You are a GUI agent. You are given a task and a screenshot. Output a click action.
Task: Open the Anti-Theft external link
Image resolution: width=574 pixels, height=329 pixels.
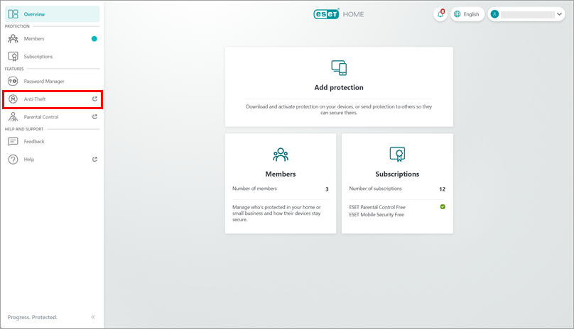click(x=94, y=99)
